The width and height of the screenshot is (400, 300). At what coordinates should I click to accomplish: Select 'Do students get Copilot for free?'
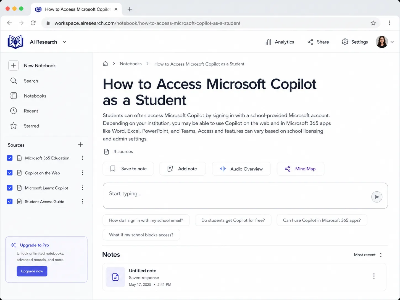pyautogui.click(x=233, y=220)
